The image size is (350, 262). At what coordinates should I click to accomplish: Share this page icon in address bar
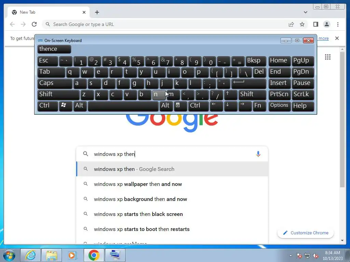click(291, 24)
